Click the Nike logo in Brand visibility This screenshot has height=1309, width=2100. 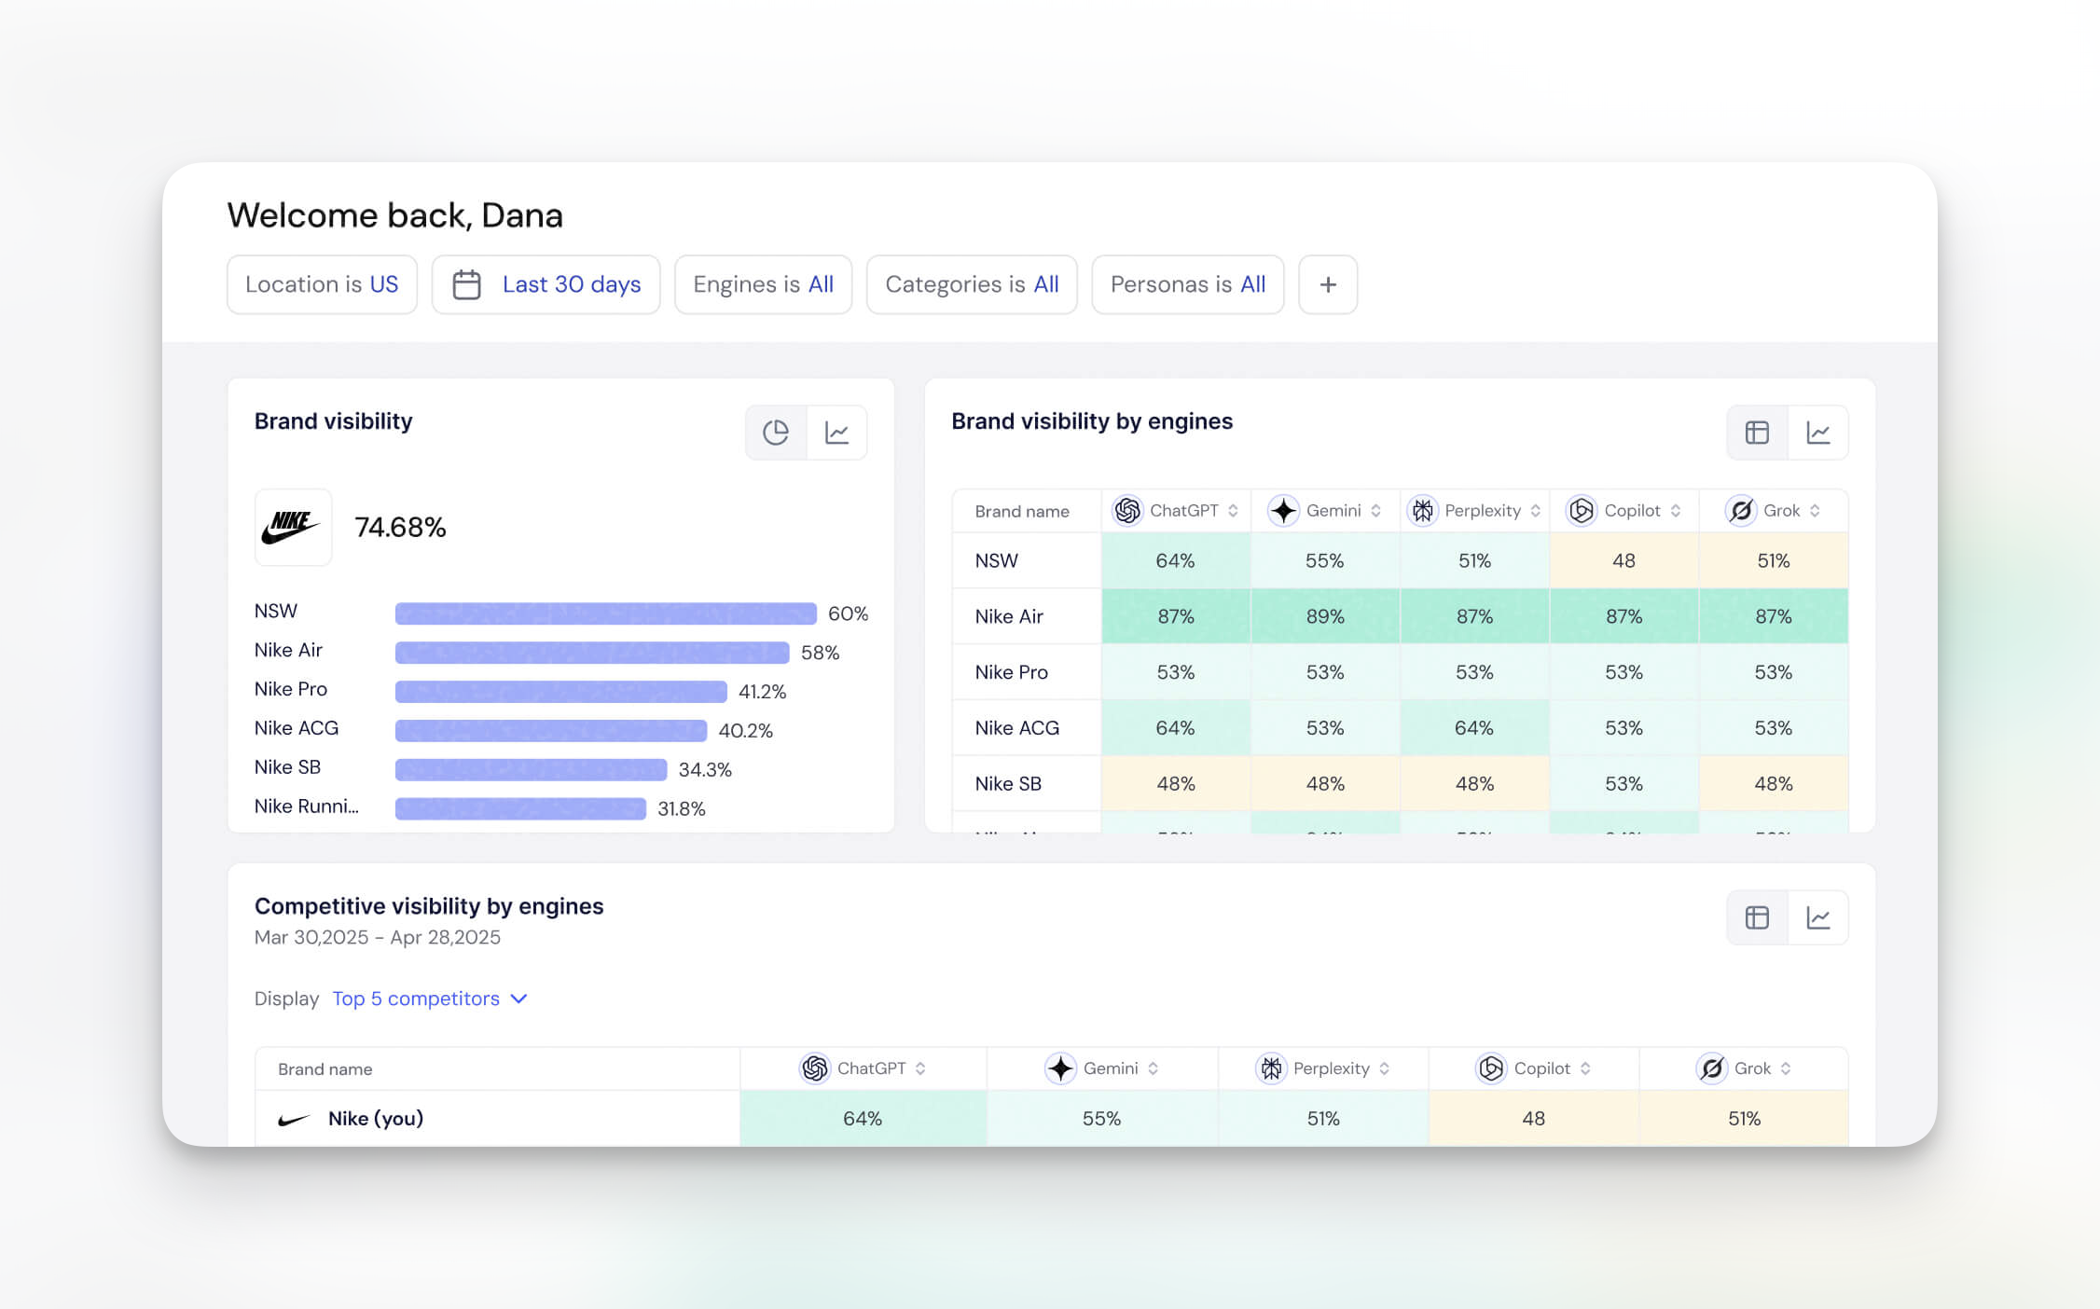tap(293, 528)
